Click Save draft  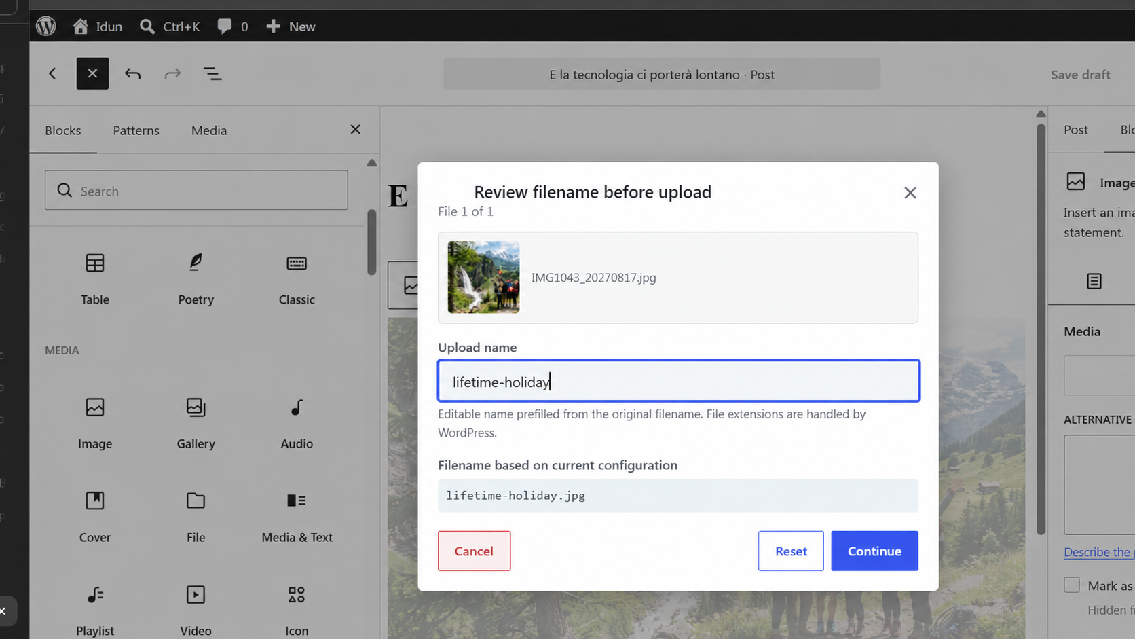(x=1080, y=75)
